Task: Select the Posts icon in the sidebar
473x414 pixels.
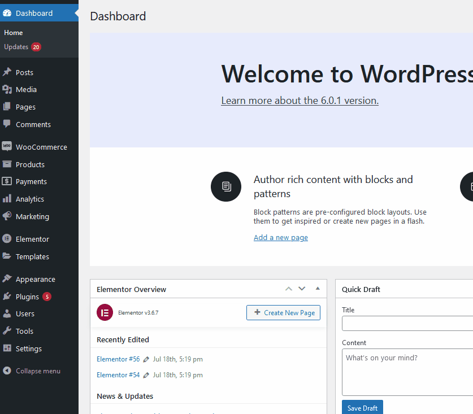Action: [8, 72]
